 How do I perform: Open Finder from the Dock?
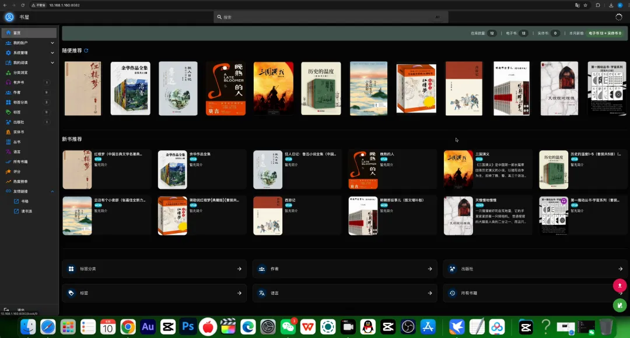[x=28, y=327]
